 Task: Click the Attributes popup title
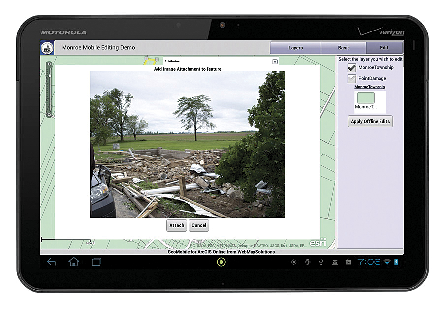[172, 62]
